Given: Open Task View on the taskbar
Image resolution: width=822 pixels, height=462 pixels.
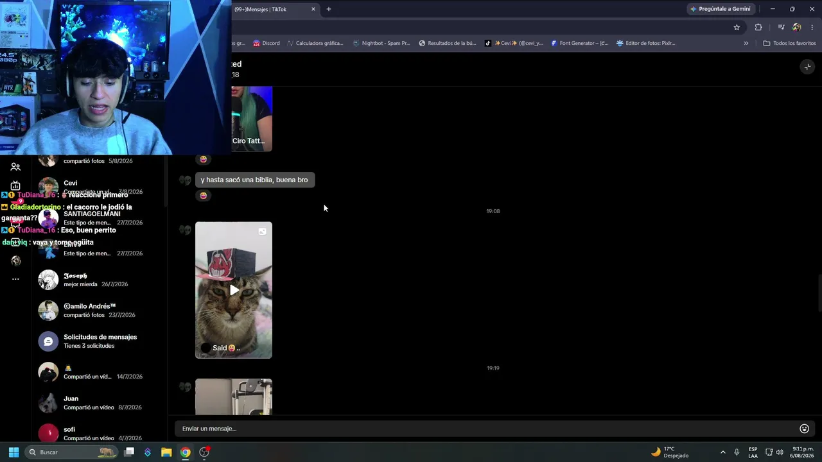Looking at the screenshot, I should click(x=129, y=452).
